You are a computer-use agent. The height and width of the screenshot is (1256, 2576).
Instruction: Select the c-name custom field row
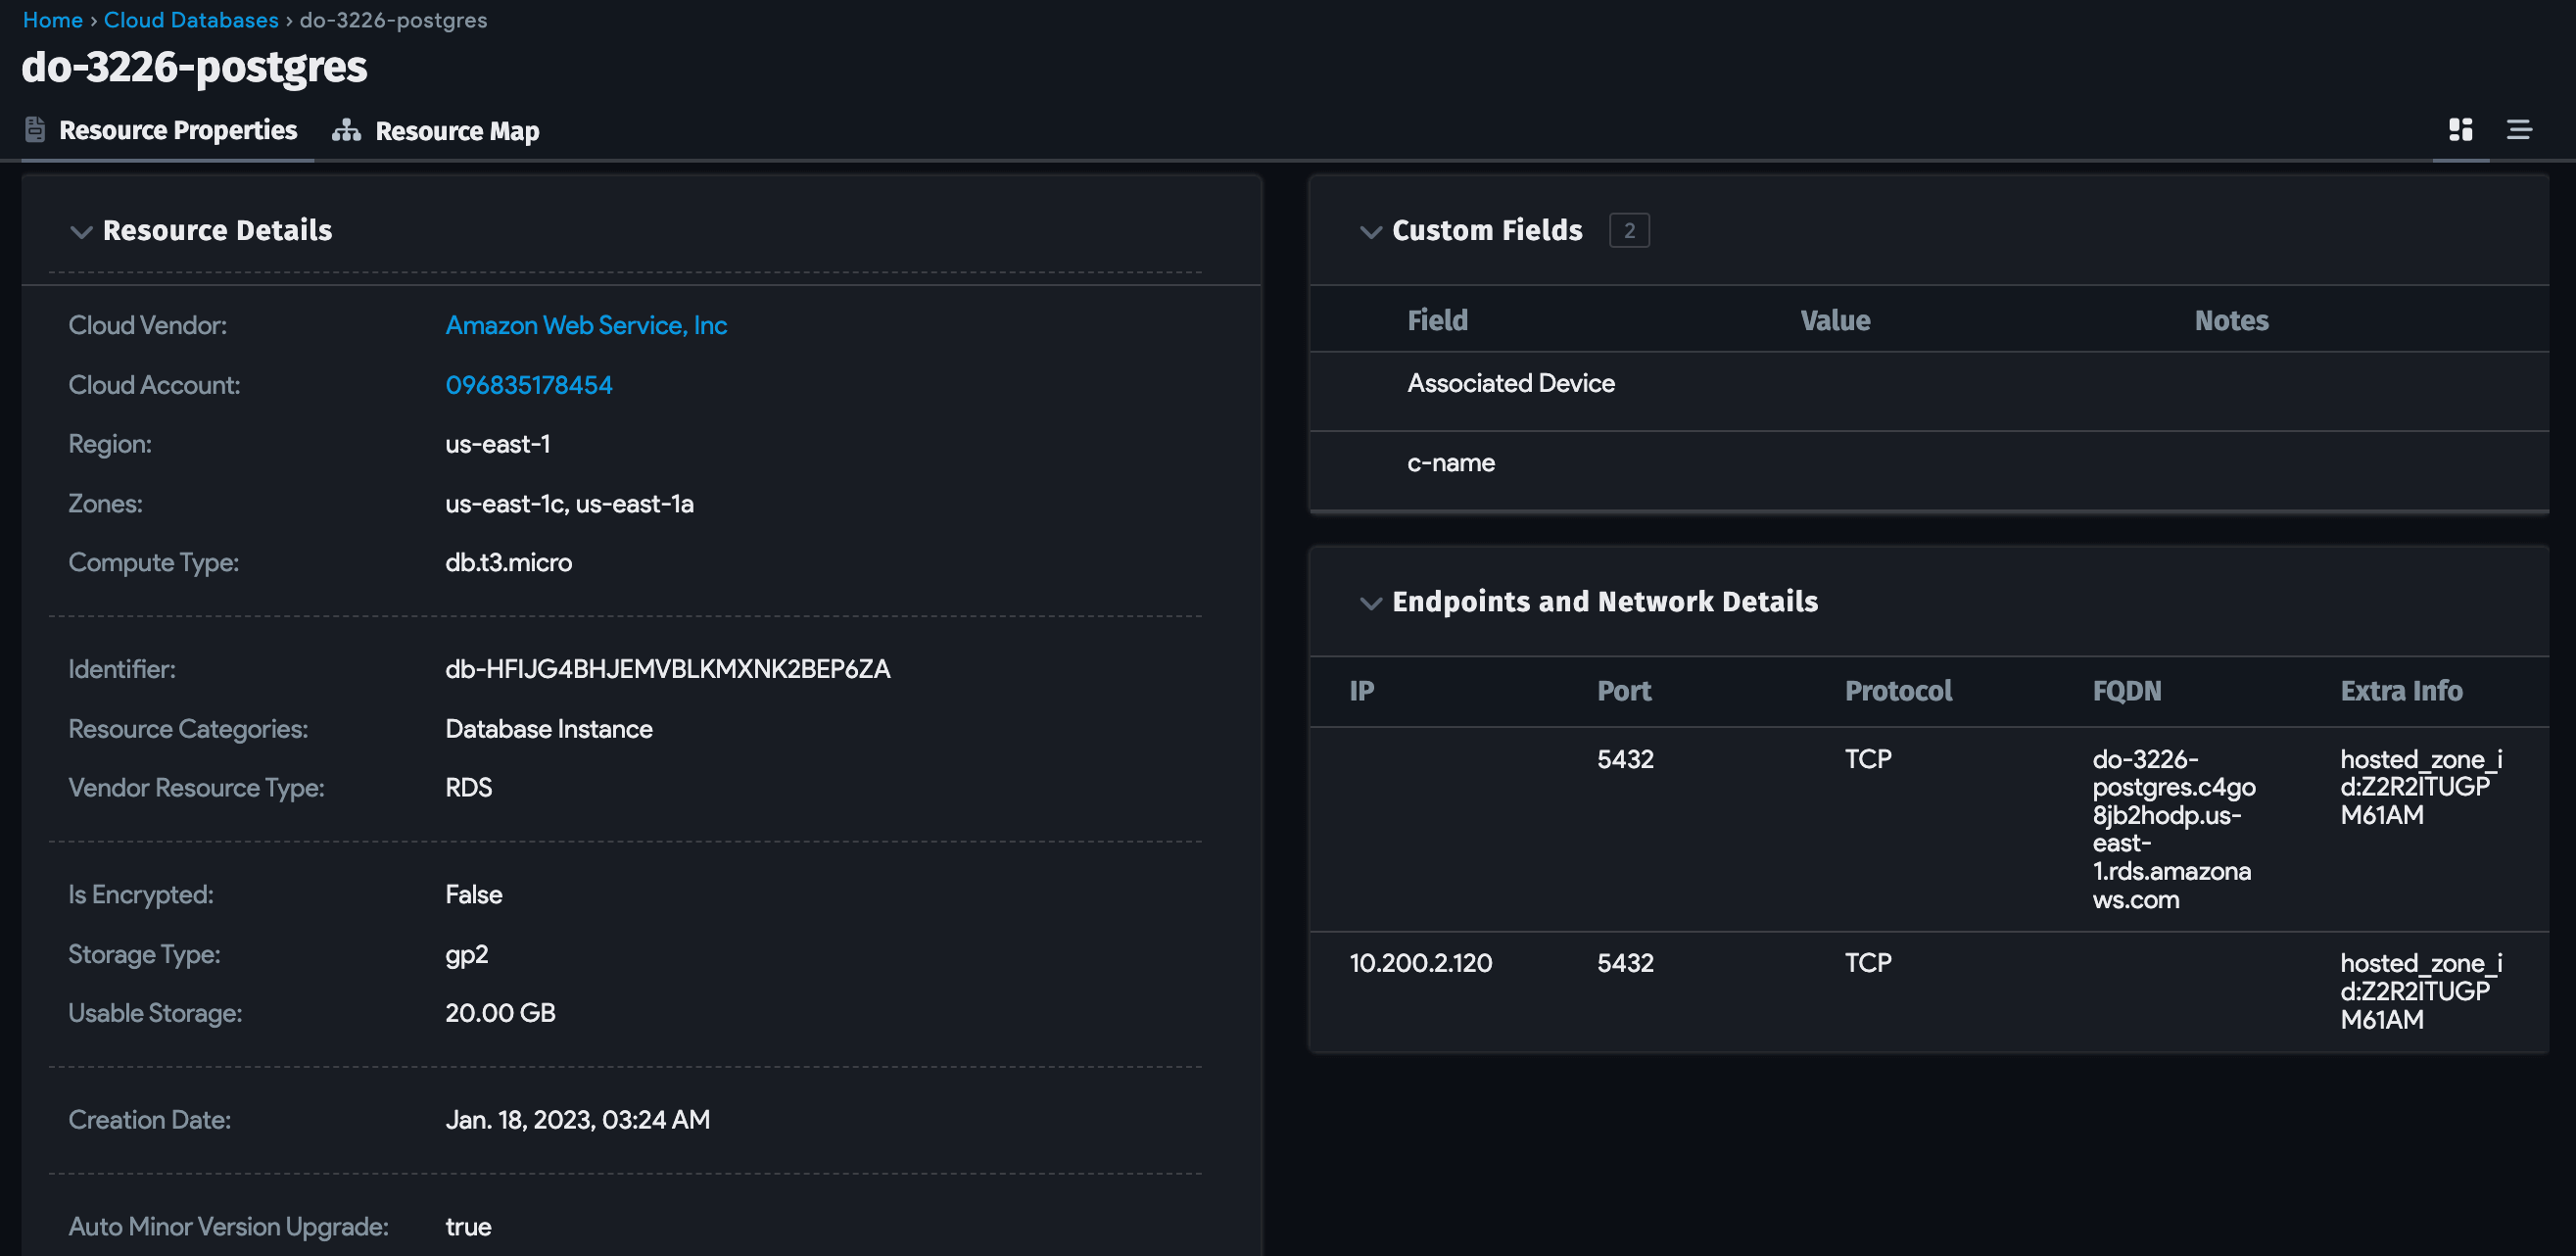(1450, 463)
